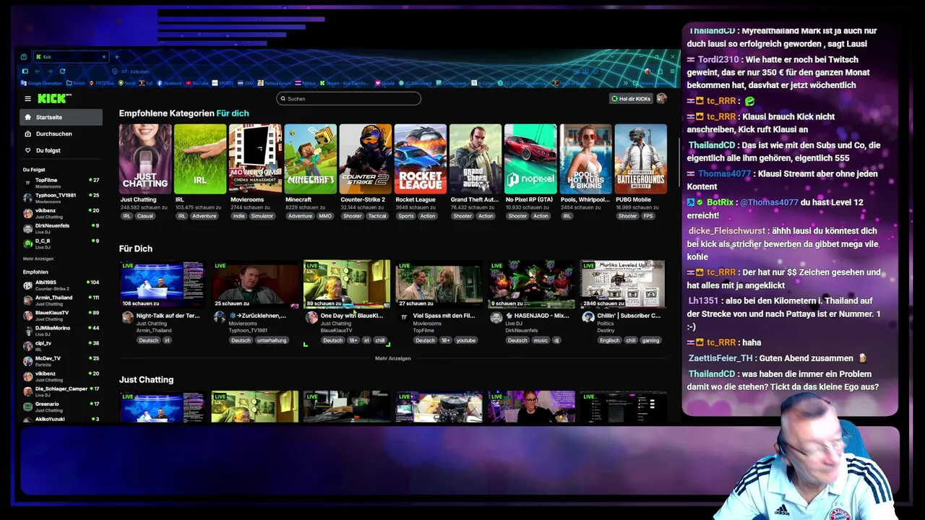Click Casual tag under Just Chatting
This screenshot has width=925, height=520.
pos(145,216)
